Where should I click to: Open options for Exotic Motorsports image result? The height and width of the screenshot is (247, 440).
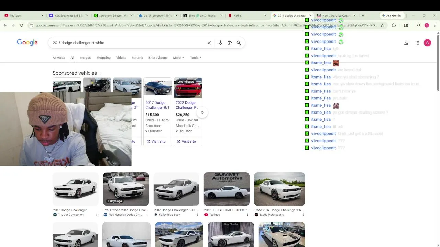point(303,215)
